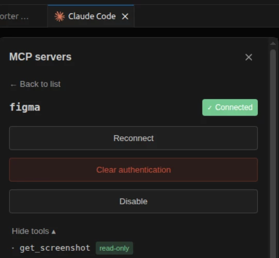Image resolution: width=279 pixels, height=258 pixels.
Task: Click the checkmark in Connected badge
Action: [x=210, y=108]
